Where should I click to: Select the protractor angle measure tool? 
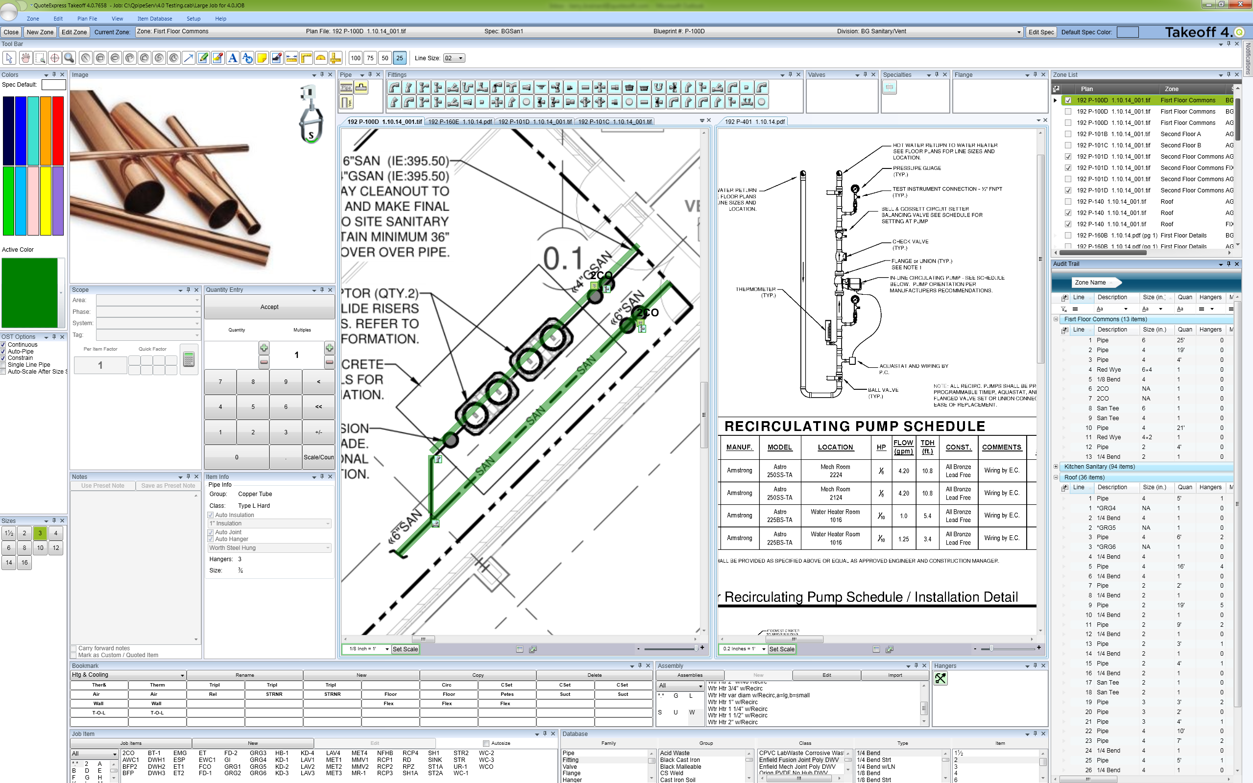coord(321,58)
